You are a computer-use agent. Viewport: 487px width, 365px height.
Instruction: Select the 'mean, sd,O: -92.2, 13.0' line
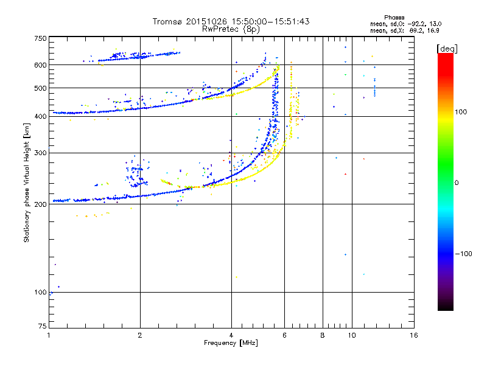(405, 24)
